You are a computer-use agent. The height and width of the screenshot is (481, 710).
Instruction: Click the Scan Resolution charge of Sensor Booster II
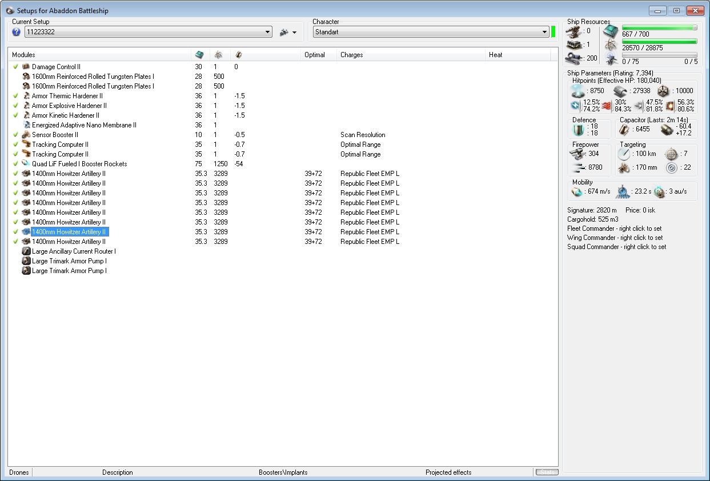[363, 135]
